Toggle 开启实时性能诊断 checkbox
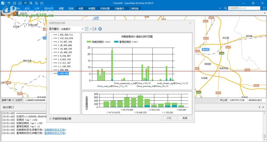 [x=50, y=119]
